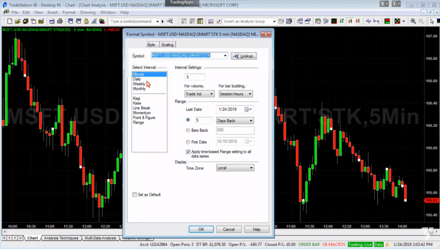Click the OE MACROS status button
The width and height of the screenshot is (440, 249).
point(334,245)
